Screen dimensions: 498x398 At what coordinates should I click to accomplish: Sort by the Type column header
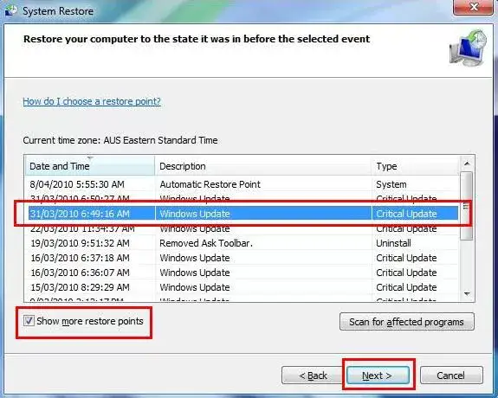pos(416,166)
